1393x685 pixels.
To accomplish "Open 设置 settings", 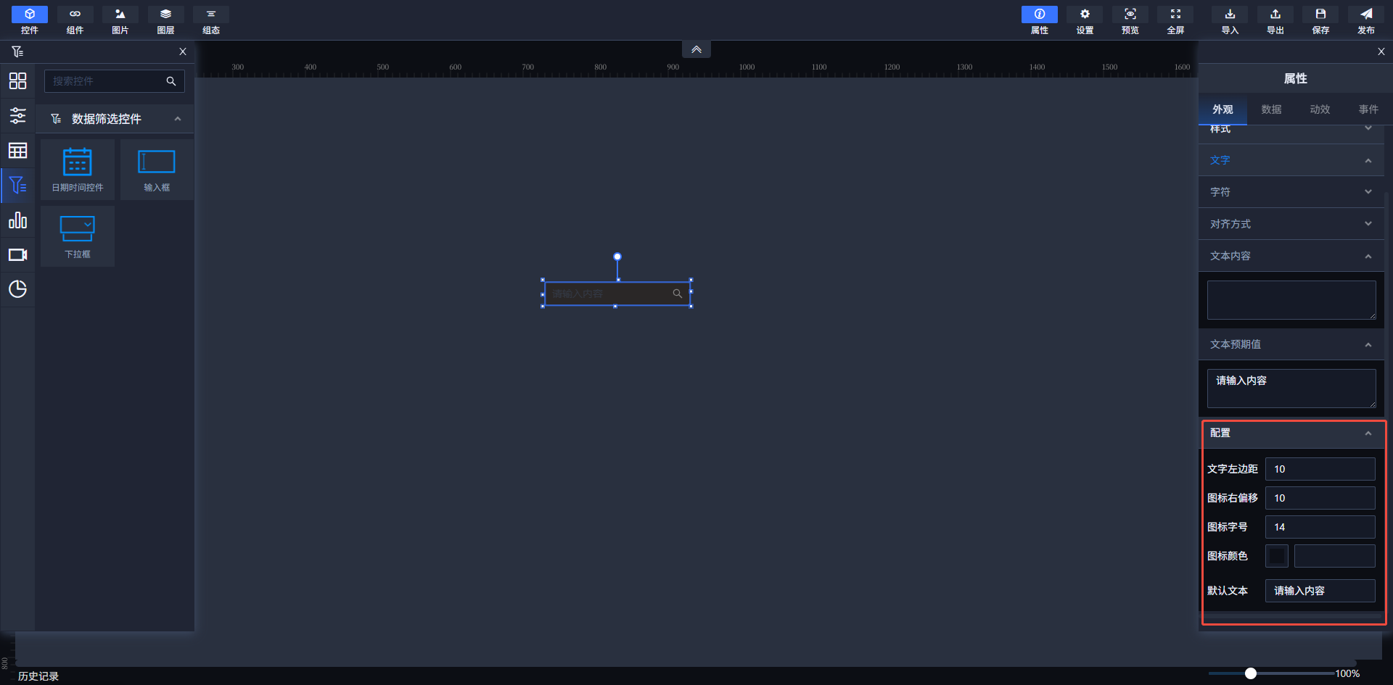I will 1085,20.
